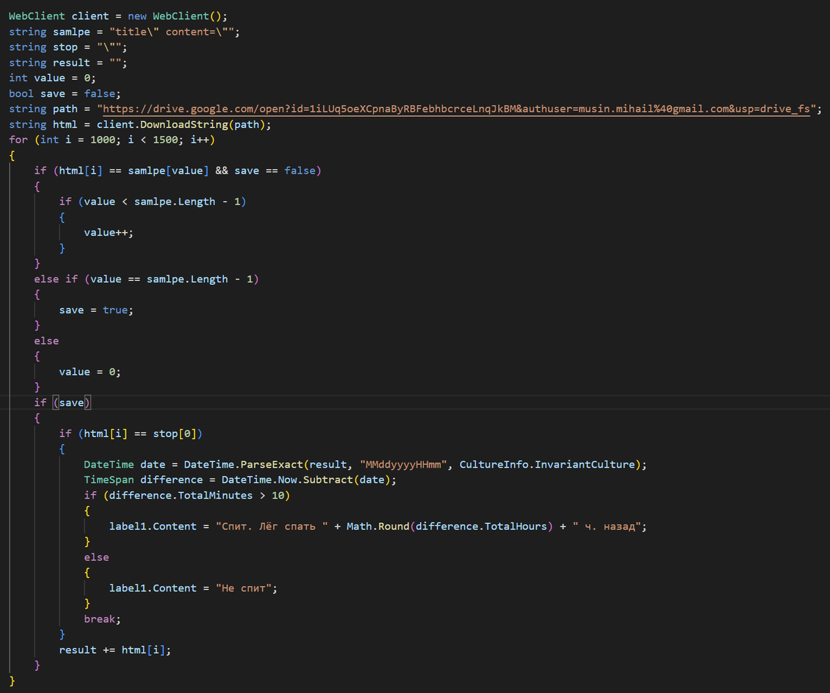
Task: Place cursor on "string result = "";"
Action: pyautogui.click(x=68, y=62)
